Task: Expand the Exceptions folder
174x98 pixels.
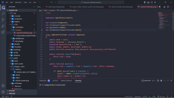Action: tap(22, 19)
